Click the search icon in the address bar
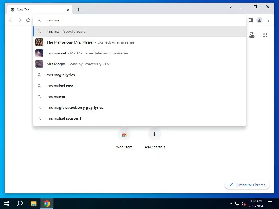Screen dimensions: 279x209 (39, 20)
